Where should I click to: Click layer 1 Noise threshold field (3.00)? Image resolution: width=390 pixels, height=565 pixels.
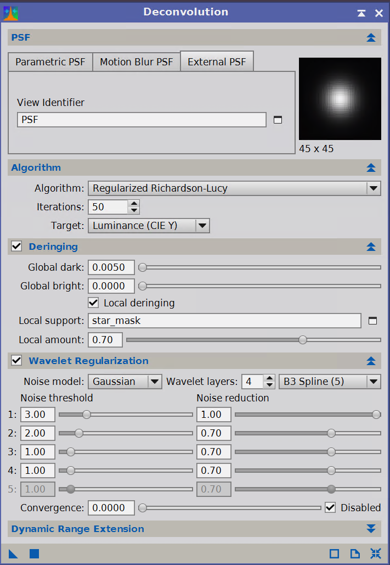(38, 415)
